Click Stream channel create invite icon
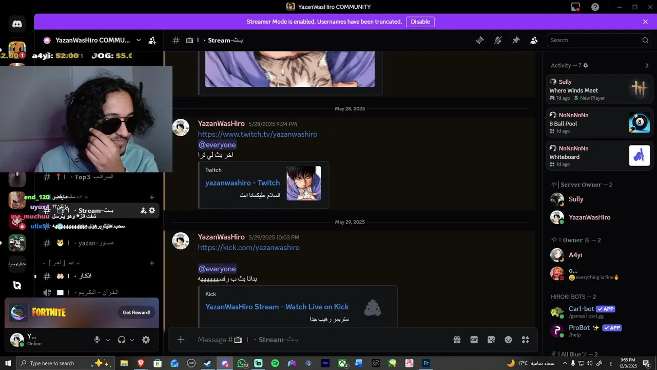 tap(143, 210)
